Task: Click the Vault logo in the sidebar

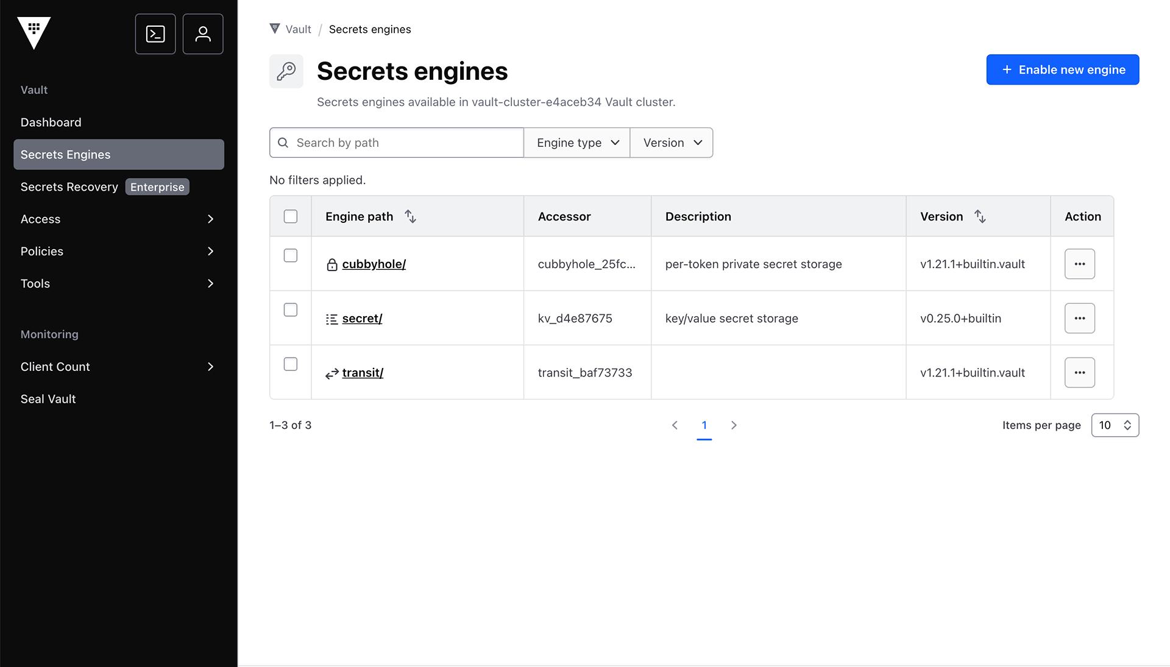Action: point(34,34)
